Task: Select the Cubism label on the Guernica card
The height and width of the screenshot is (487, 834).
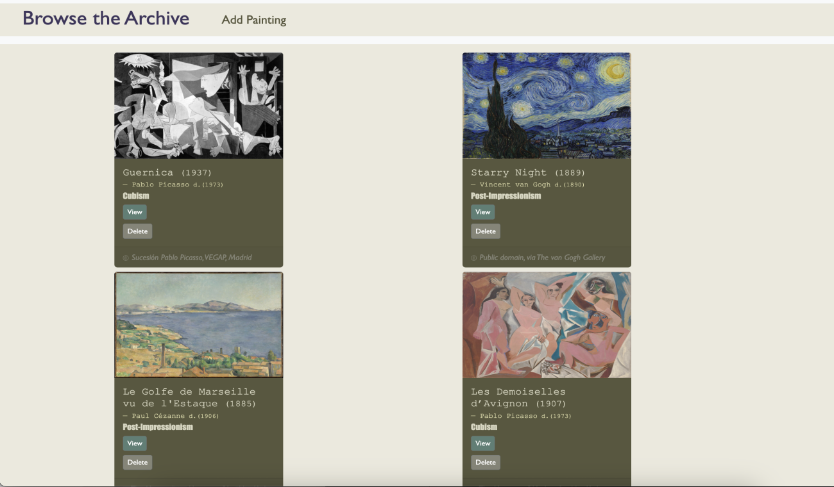Action: (136, 196)
